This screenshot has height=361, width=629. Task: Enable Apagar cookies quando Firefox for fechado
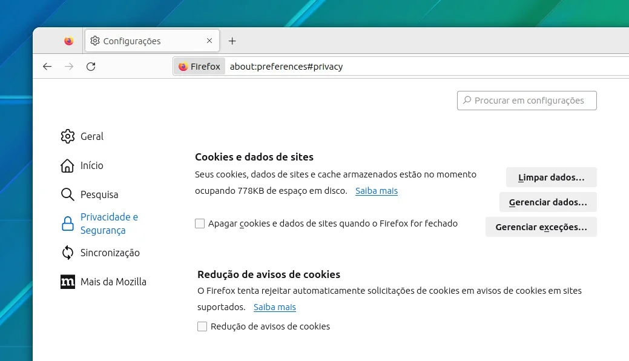(x=200, y=224)
